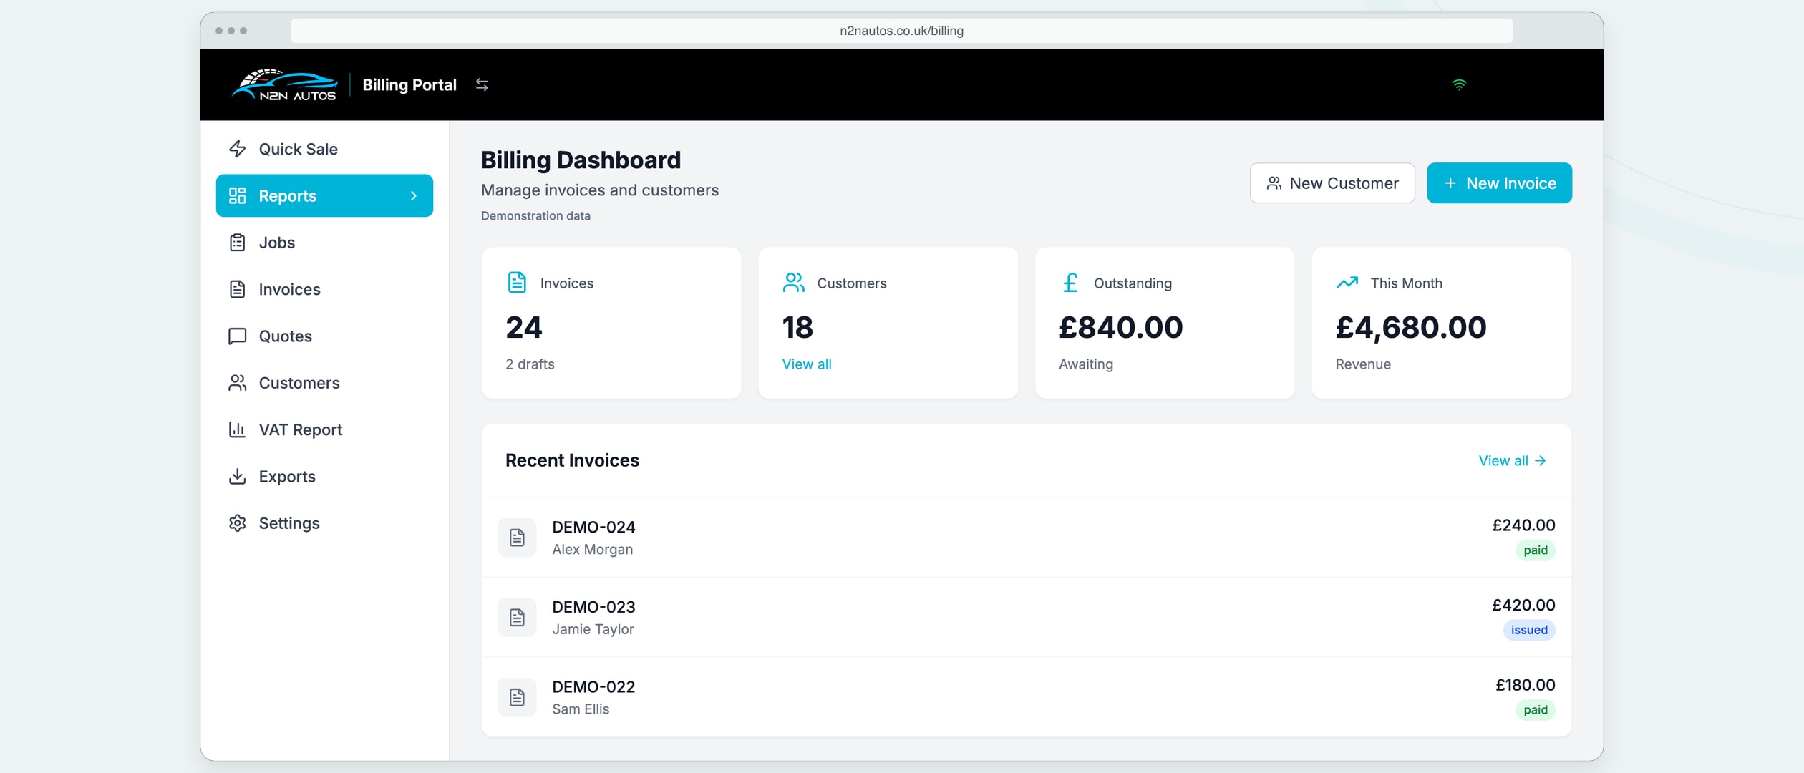Click the green wifi status icon
Image resolution: width=1804 pixels, height=773 pixels.
point(1459,84)
